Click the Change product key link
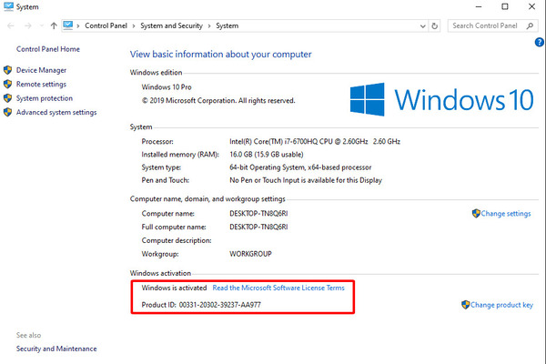 pyautogui.click(x=501, y=305)
